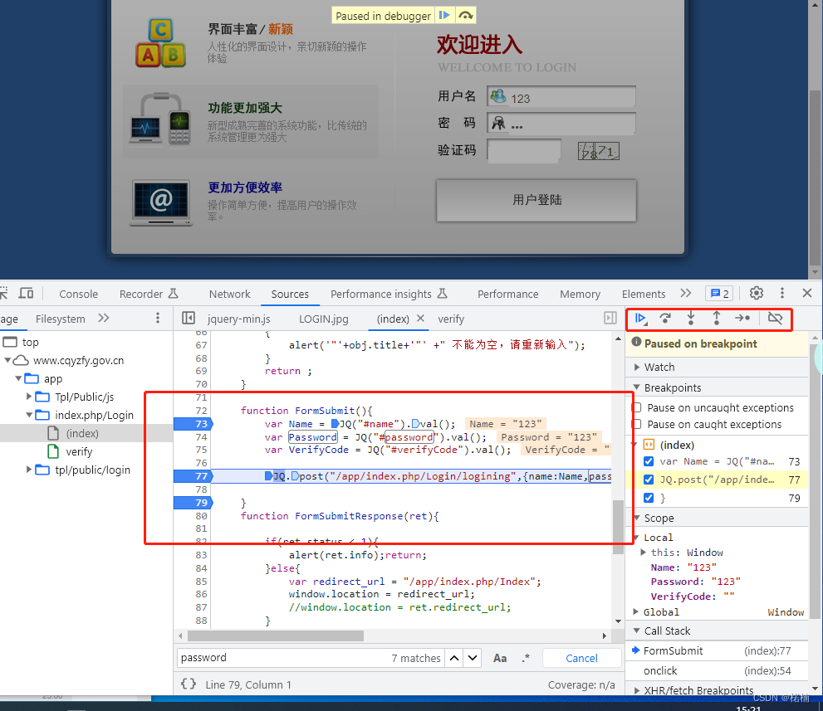Screen dimensions: 823x711
Task: Step out of current function
Action: tap(717, 319)
